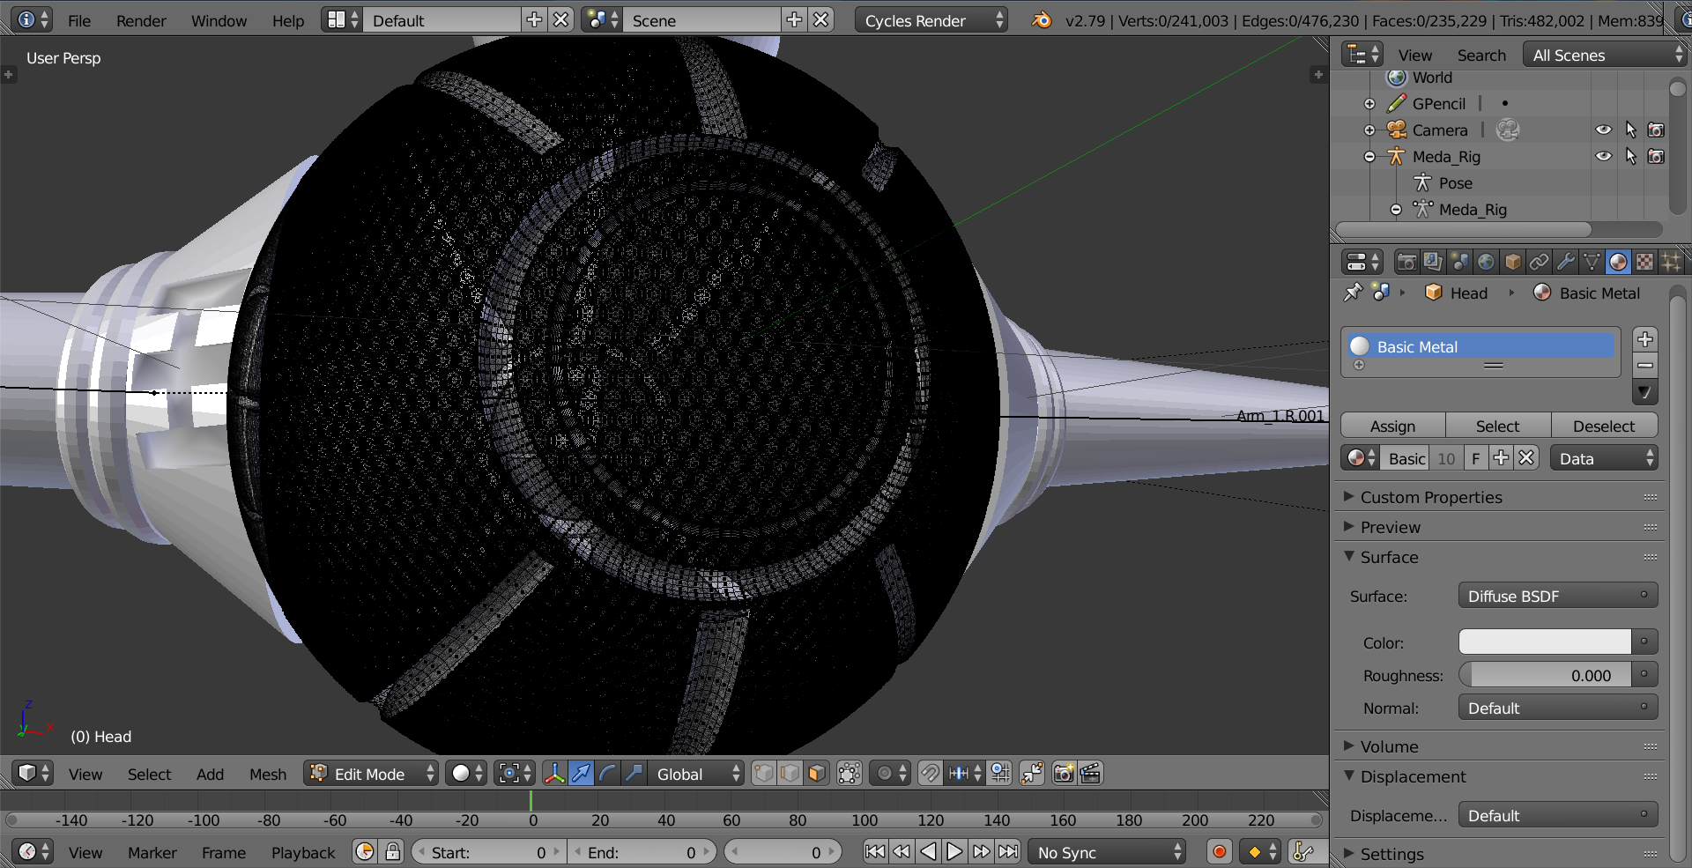Click the OpenGL render animation clapper icon
This screenshot has width=1692, height=868.
point(1090,774)
